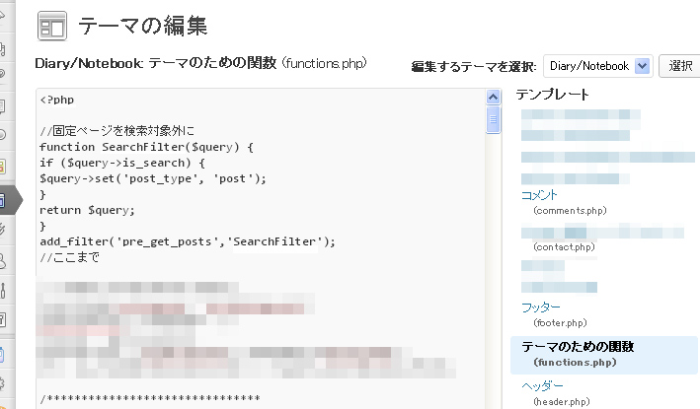Viewport: 700px width, 409px height.
Task: Open the contact.php template entry
Action: coord(563,246)
